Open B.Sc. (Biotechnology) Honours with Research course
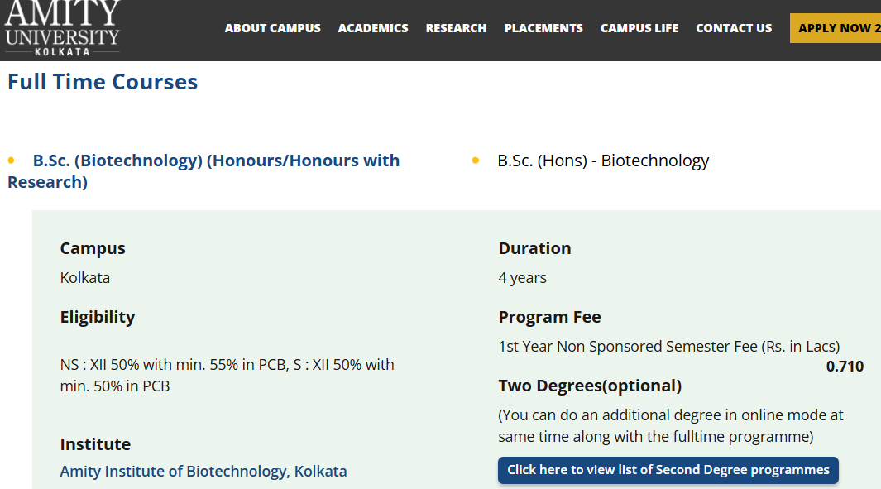881x489 pixels. pyautogui.click(x=216, y=161)
